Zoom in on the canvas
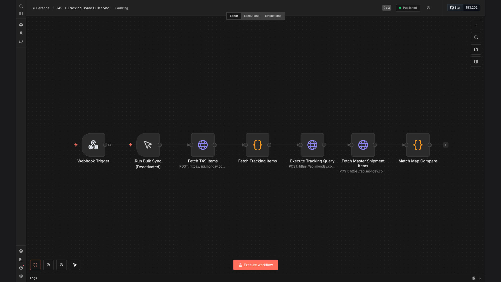This screenshot has height=282, width=501. [x=48, y=265]
